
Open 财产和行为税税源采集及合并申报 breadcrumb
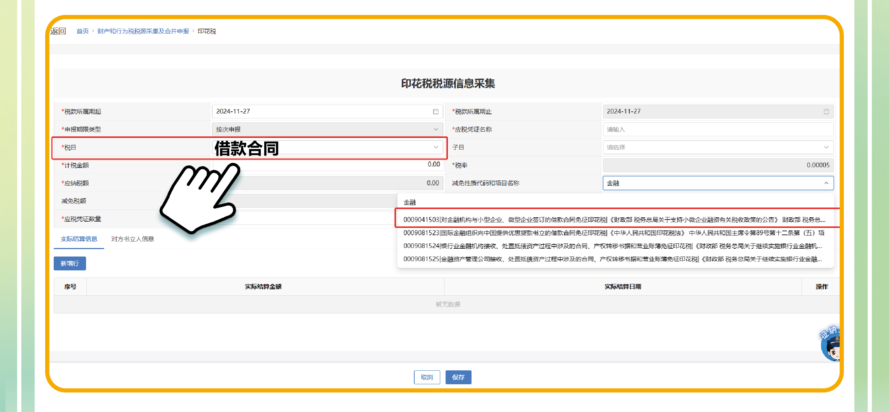click(x=143, y=31)
